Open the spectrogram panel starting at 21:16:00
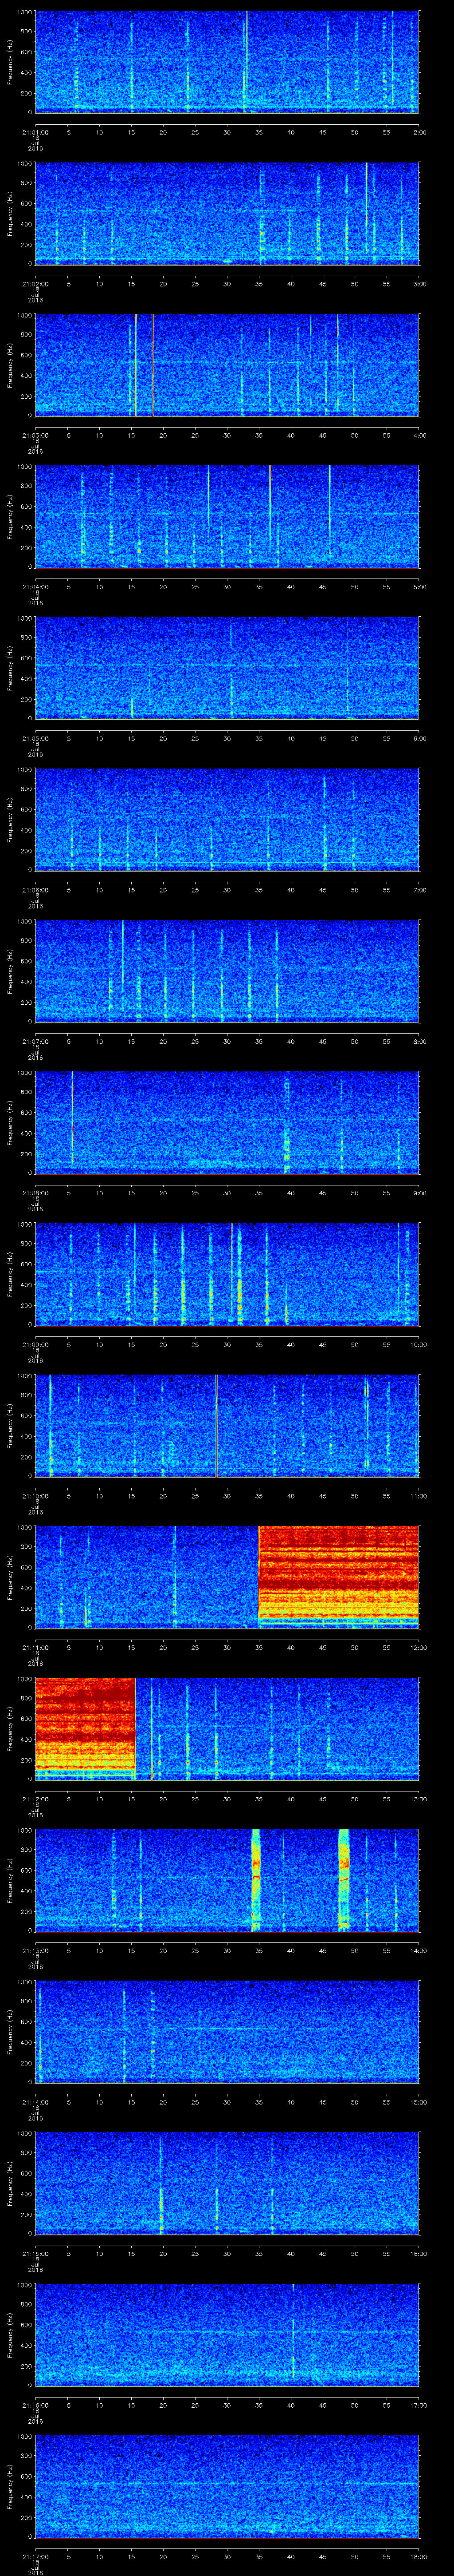454x2576 pixels. 227,2334
